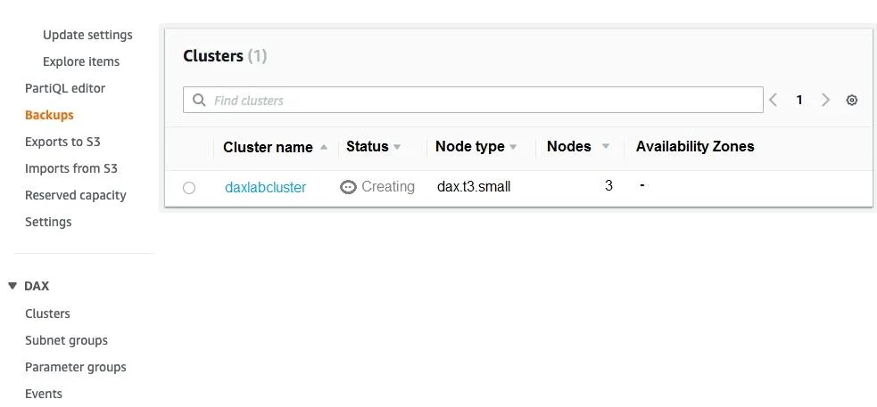
Task: Collapse the DAX section triangle
Action: [12, 286]
